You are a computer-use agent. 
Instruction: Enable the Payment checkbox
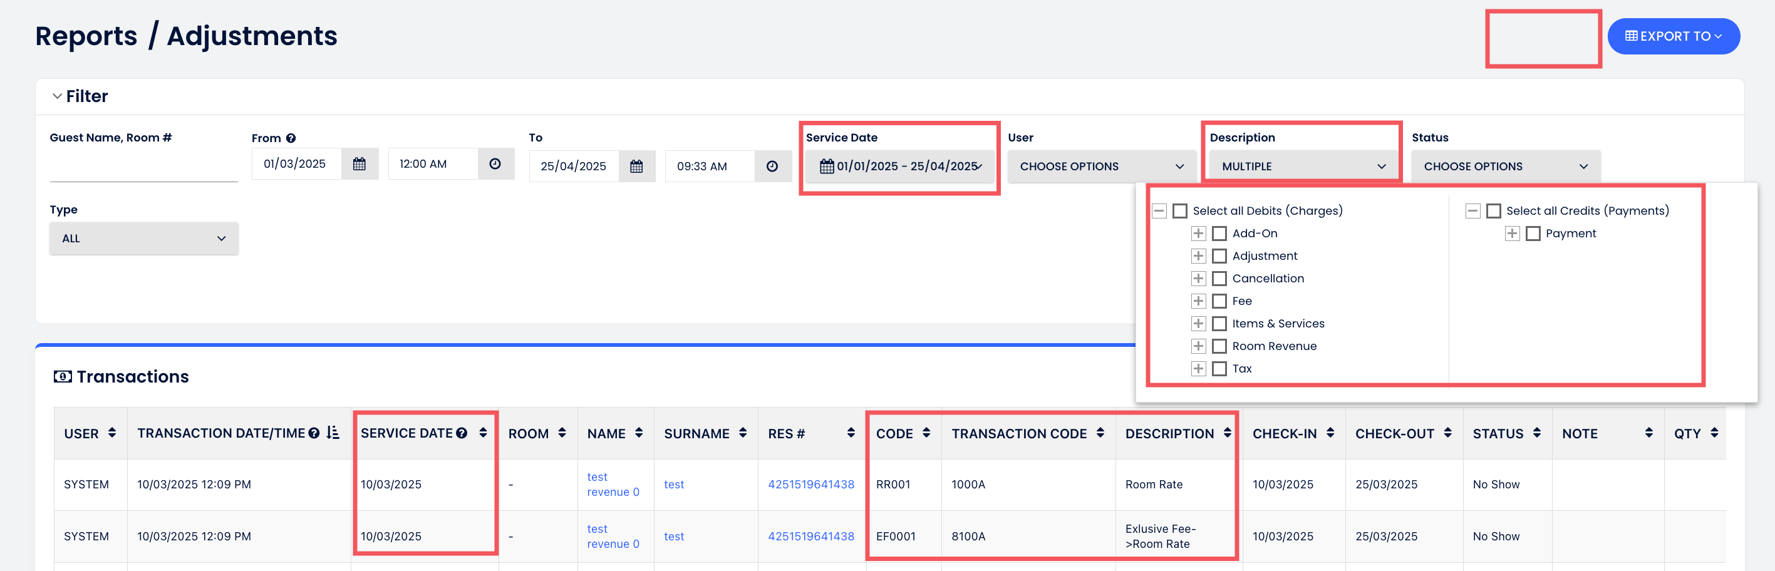[1533, 234]
